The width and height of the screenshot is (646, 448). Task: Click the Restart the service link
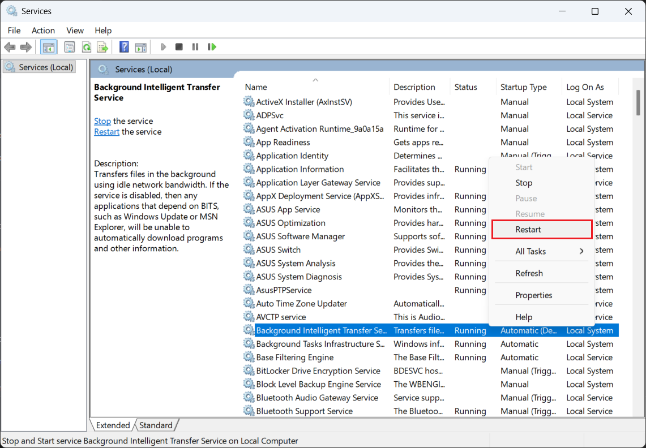[x=106, y=132]
